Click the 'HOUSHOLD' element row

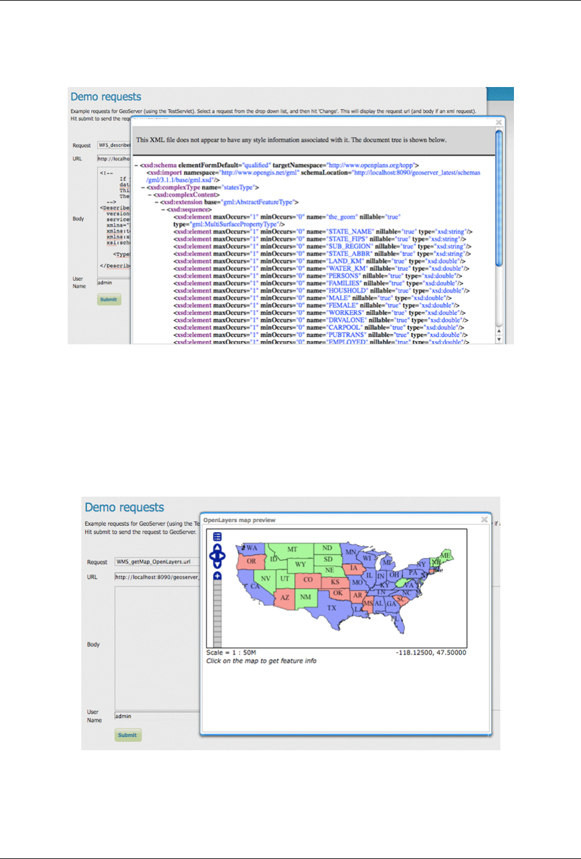tap(322, 291)
